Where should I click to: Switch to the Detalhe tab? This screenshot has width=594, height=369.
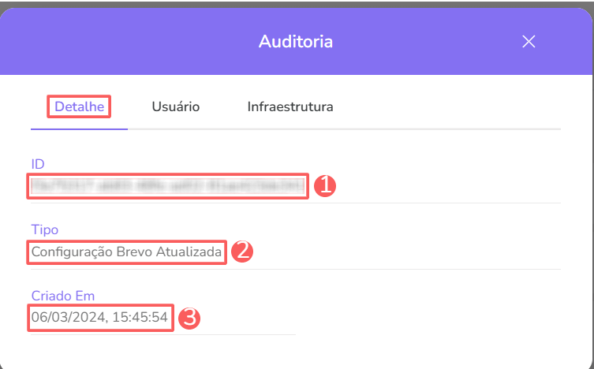79,106
